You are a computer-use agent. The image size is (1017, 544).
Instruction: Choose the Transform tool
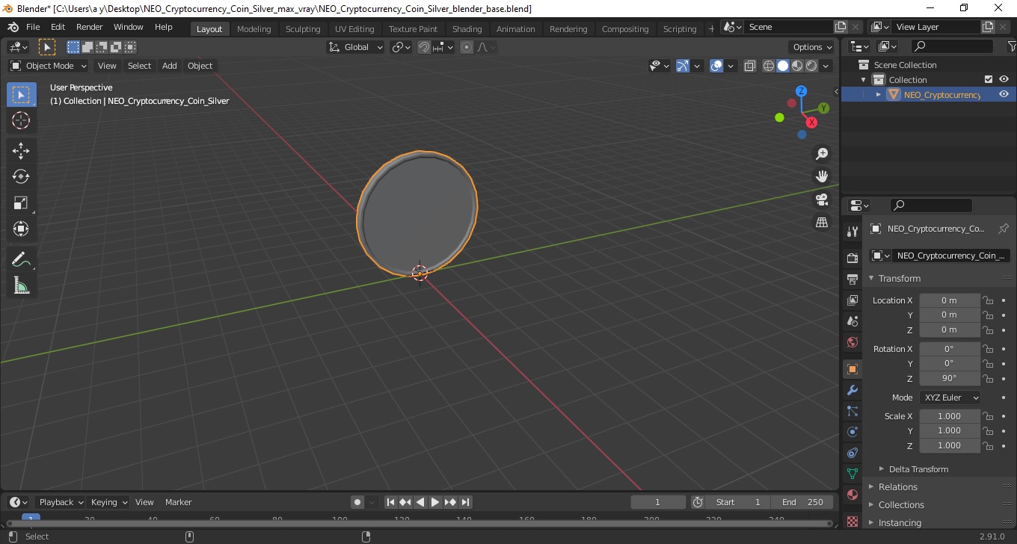(21, 229)
